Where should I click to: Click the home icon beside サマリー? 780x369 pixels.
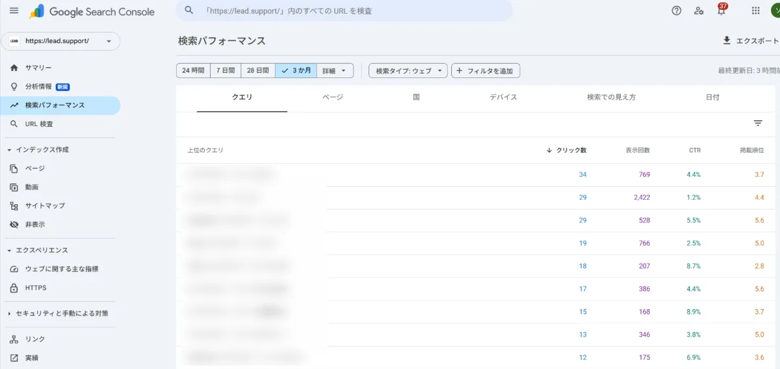click(14, 68)
